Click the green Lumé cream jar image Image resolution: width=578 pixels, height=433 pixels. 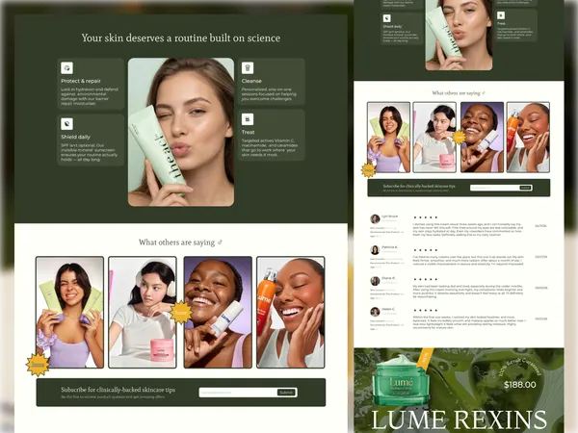click(x=401, y=380)
